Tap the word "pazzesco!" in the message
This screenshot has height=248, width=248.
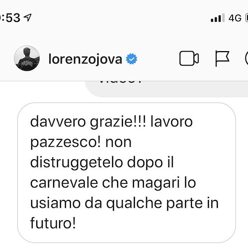pos(65,143)
